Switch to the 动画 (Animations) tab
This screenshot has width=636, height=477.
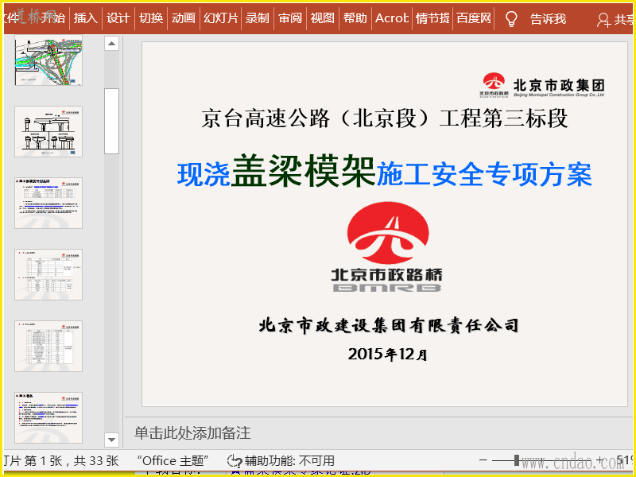184,18
